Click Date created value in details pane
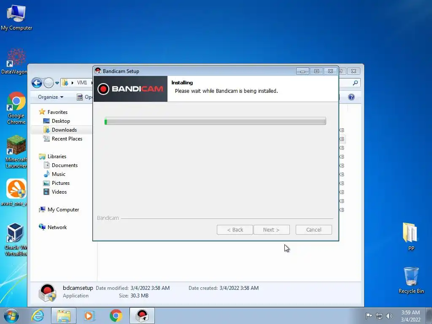Screen dimensions: 432x324 pos(239,288)
